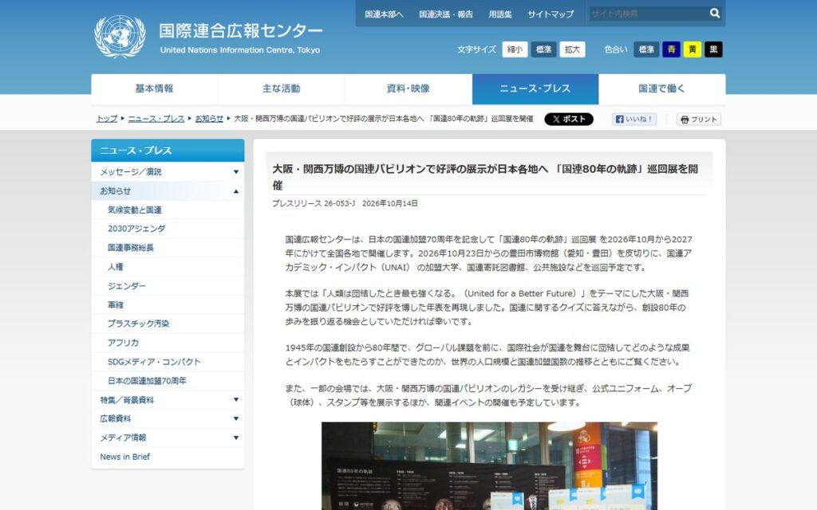Open プラスチック汚染 in the sidebar
Image resolution: width=817 pixels, height=510 pixels.
coord(138,324)
